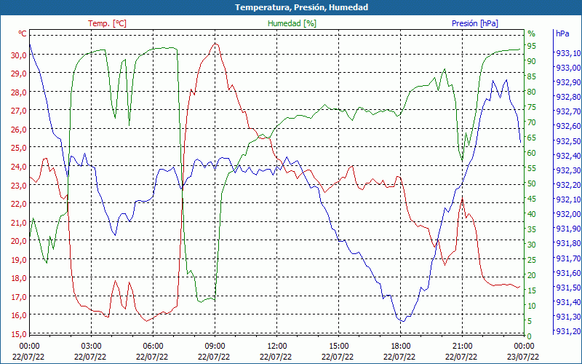Click the 932,50 pressure axis value

(568, 141)
